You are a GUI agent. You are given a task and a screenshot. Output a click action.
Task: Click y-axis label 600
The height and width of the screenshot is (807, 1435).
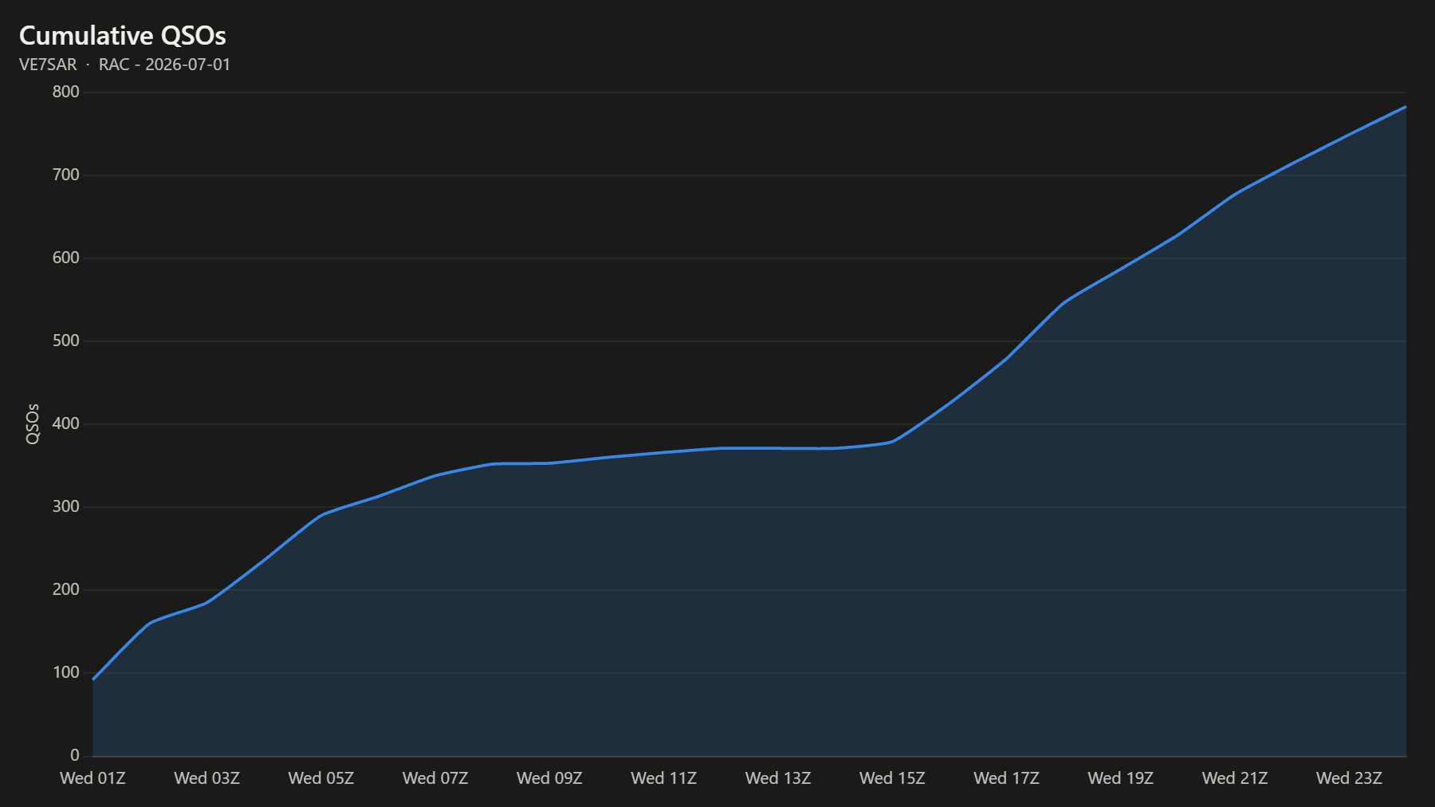66,258
